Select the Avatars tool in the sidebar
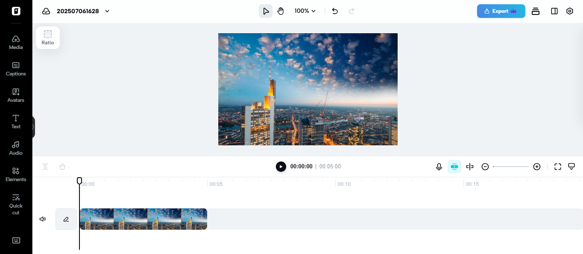Image resolution: width=583 pixels, height=254 pixels. pyautogui.click(x=16, y=95)
